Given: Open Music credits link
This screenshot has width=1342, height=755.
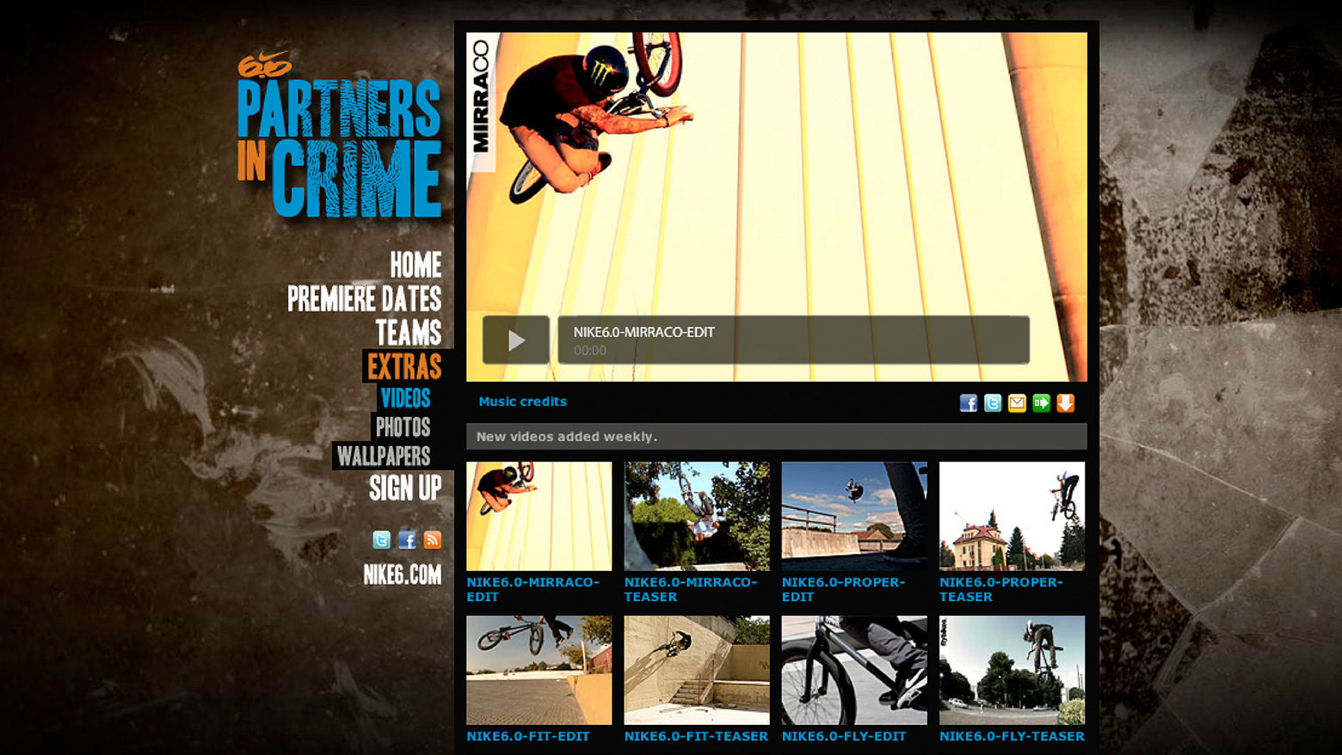Looking at the screenshot, I should point(522,402).
